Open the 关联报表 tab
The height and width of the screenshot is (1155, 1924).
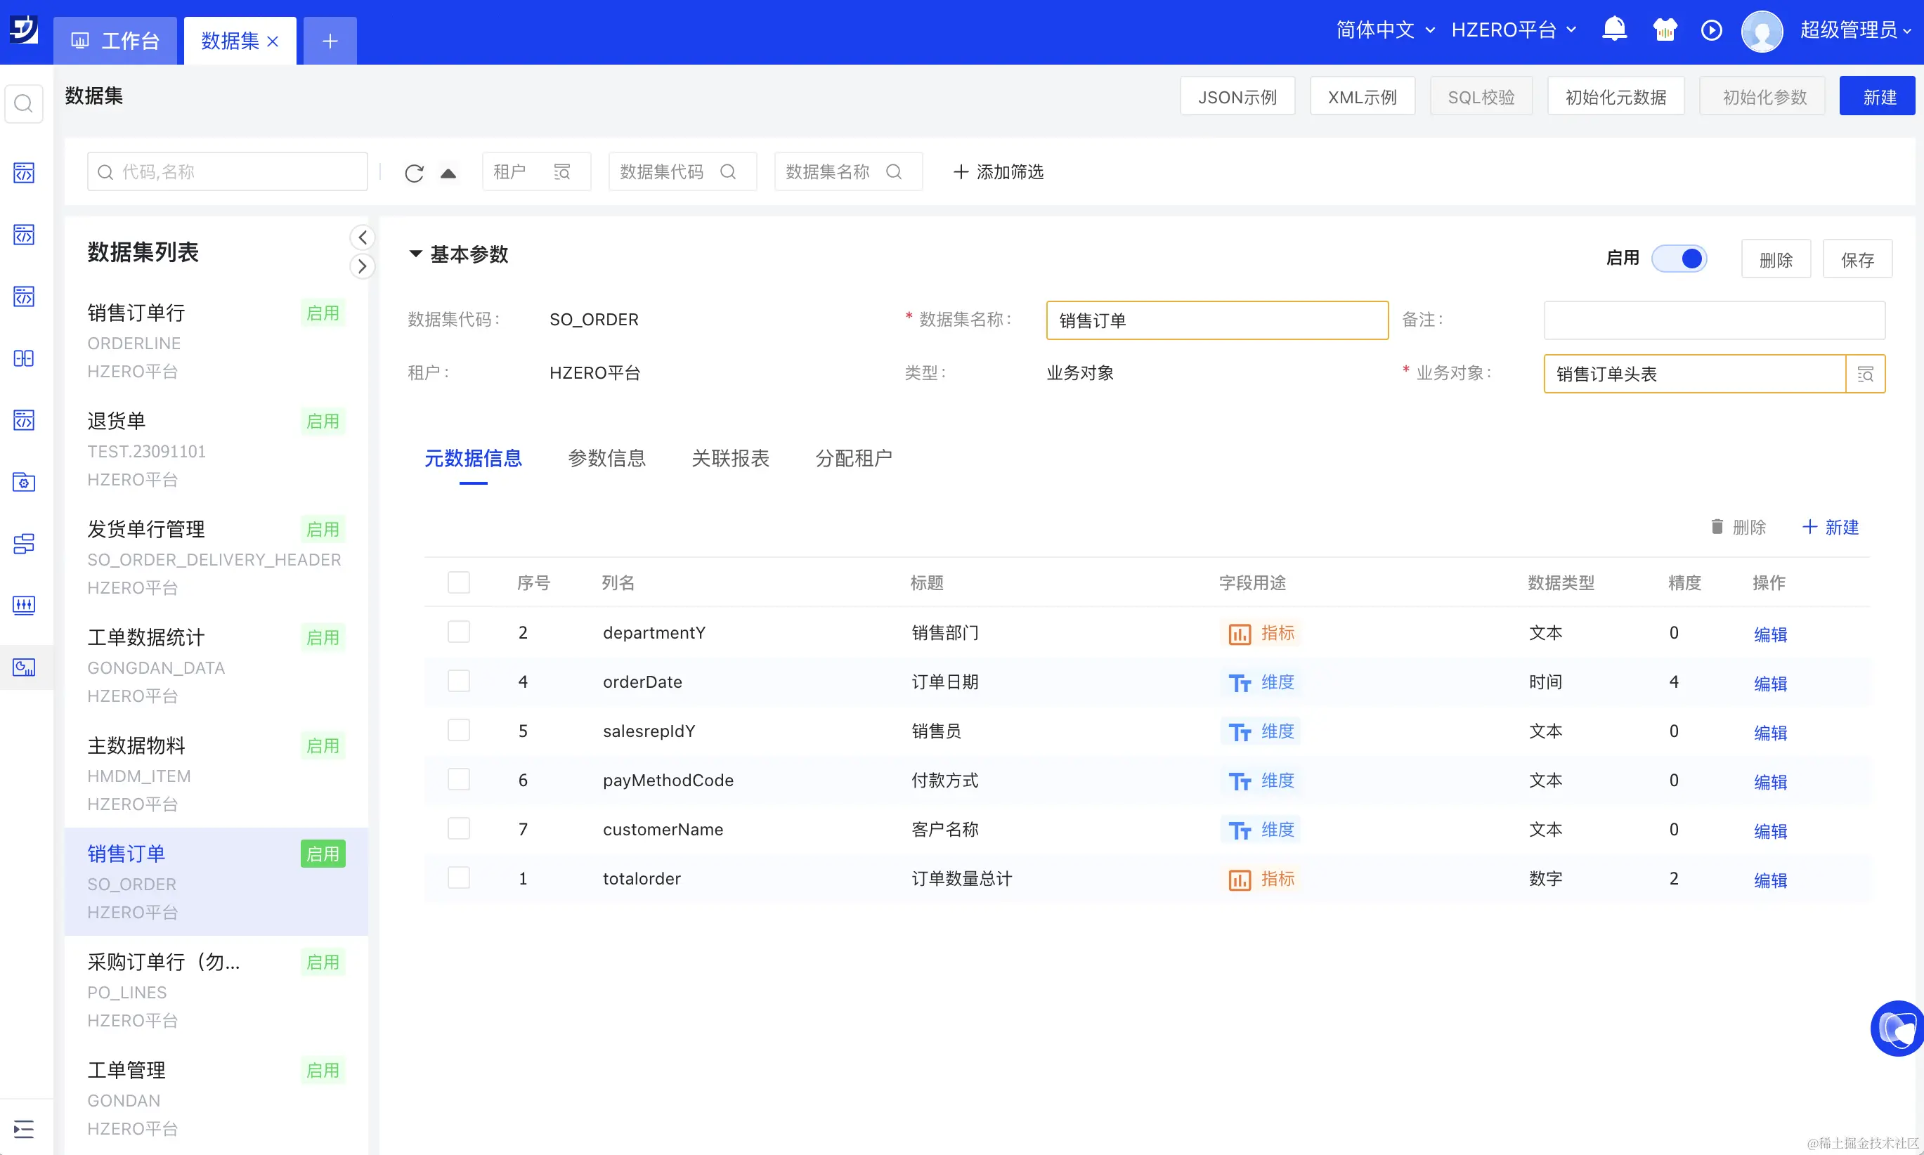coord(730,457)
